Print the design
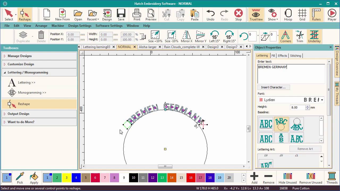 pos(137,15)
